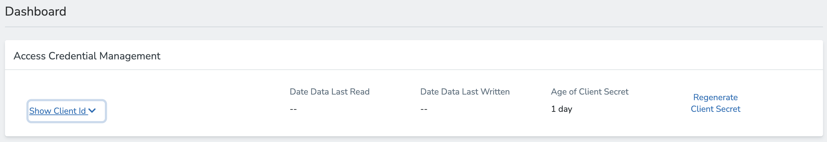Image resolution: width=827 pixels, height=142 pixels.
Task: Click the word "Management" in the panel title
Action: point(130,56)
